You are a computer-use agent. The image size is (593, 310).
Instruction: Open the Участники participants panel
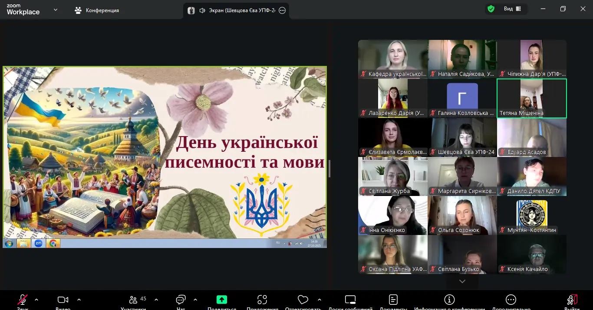point(134,300)
